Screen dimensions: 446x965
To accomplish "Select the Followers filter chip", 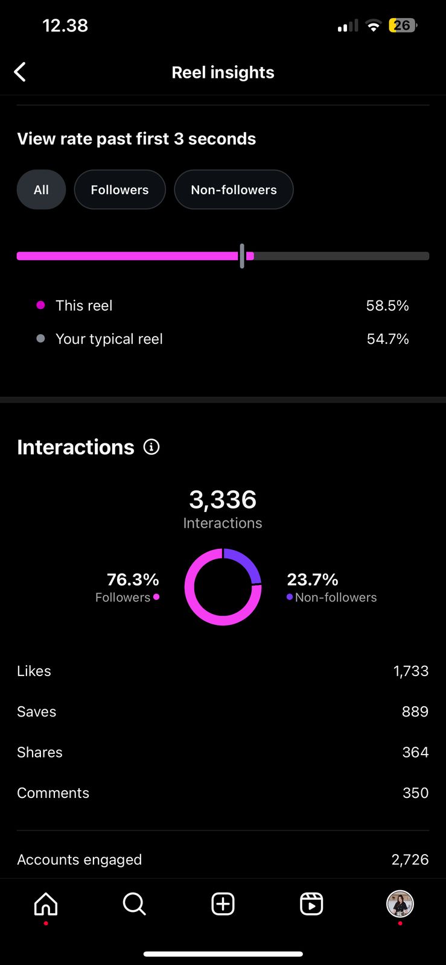I will click(119, 190).
